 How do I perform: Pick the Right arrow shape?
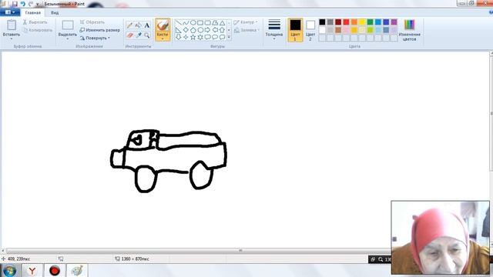pyautogui.click(x=207, y=30)
